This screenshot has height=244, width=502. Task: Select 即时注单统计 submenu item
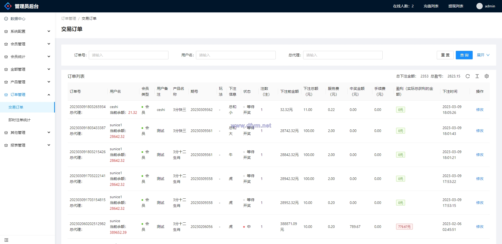click(x=27, y=120)
